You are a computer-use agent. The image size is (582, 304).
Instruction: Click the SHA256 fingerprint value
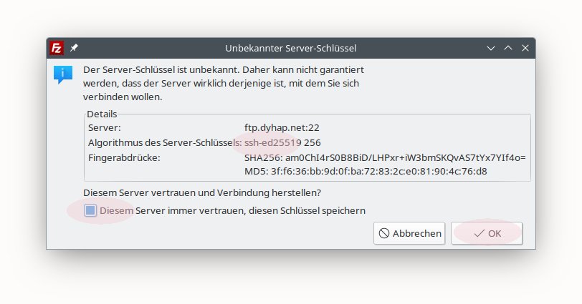pos(385,157)
